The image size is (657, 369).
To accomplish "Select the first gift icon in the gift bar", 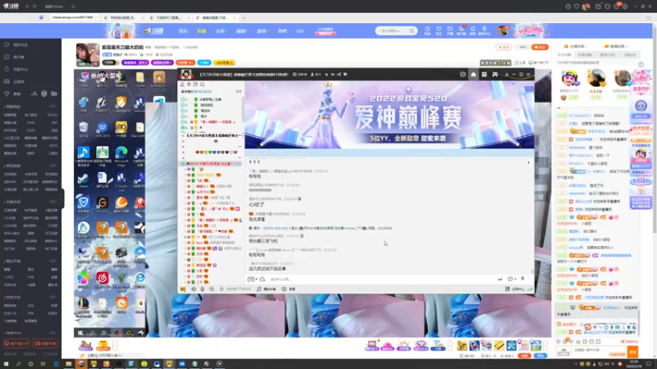I will tap(372, 345).
